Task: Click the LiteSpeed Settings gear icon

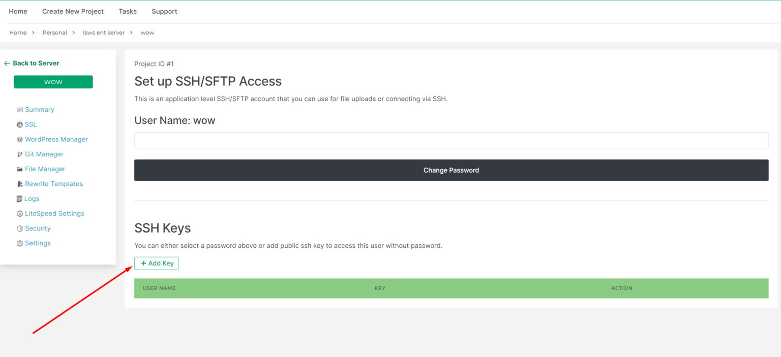Action: pyautogui.click(x=20, y=213)
